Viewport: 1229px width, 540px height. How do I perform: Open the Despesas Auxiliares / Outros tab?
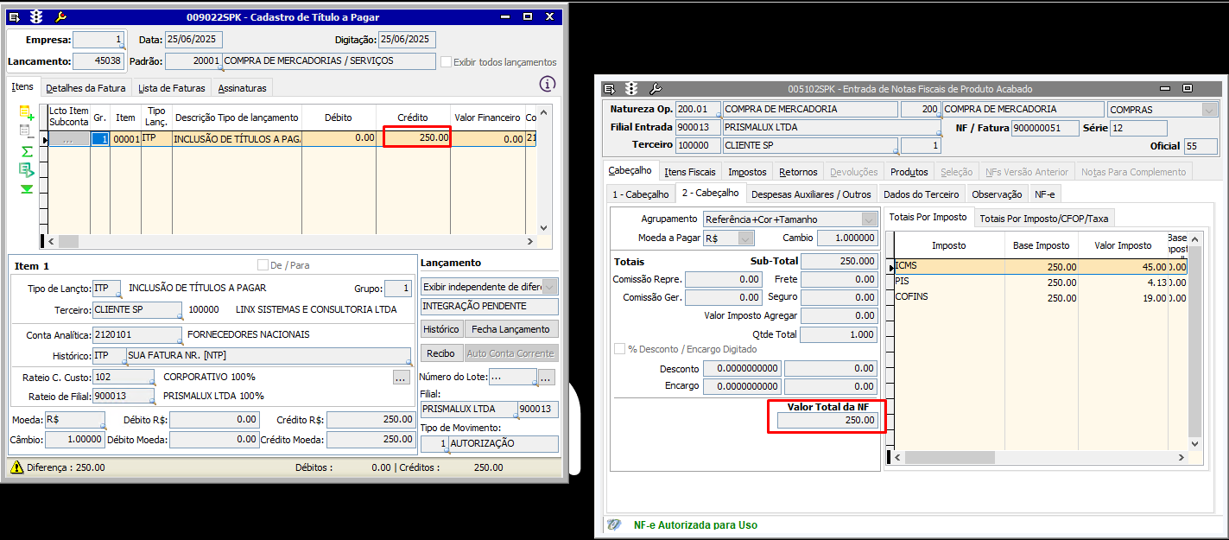(811, 194)
